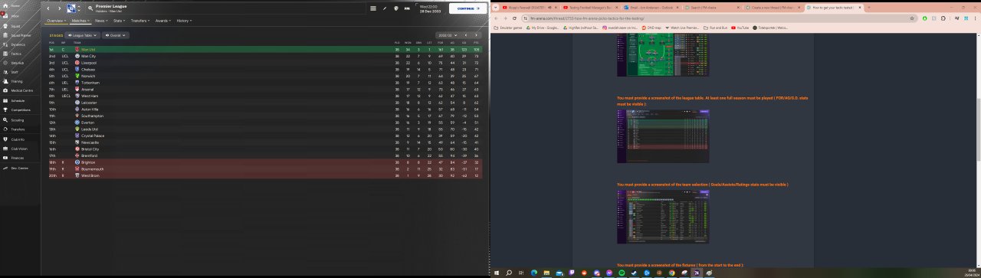Open the Matches tab dropdown

[80, 21]
